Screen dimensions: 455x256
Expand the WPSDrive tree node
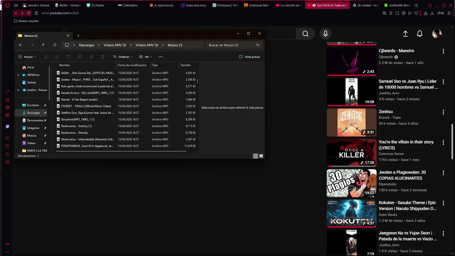tap(18, 75)
